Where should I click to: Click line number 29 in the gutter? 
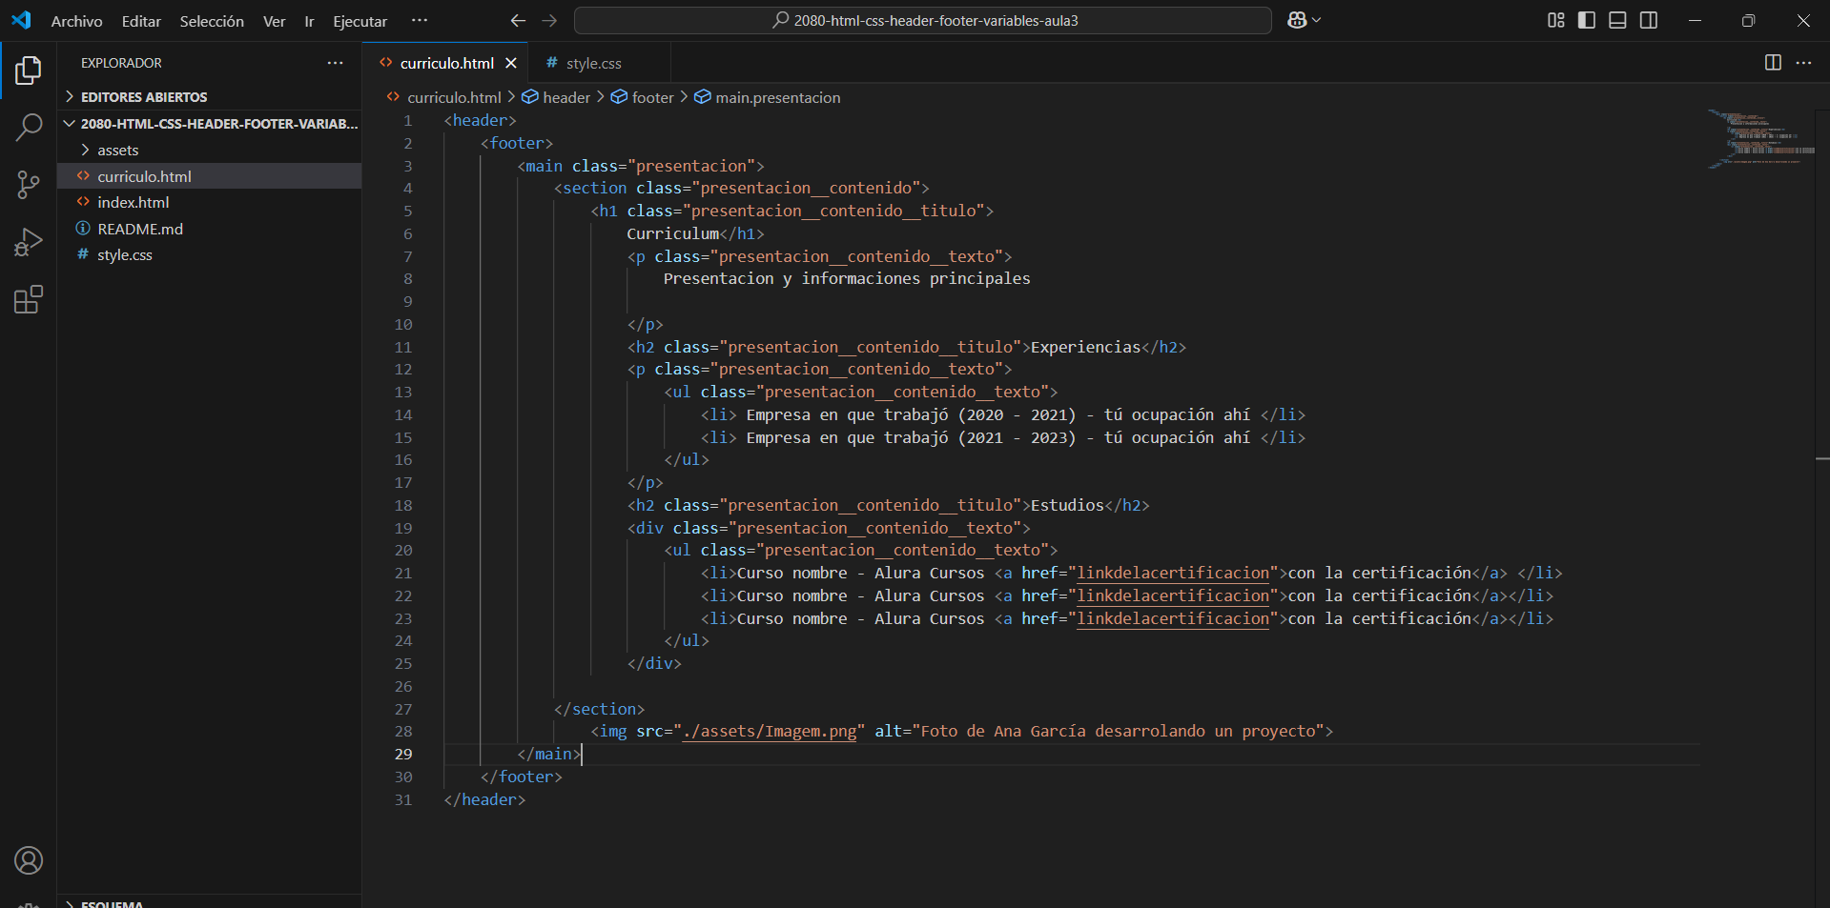point(403,754)
